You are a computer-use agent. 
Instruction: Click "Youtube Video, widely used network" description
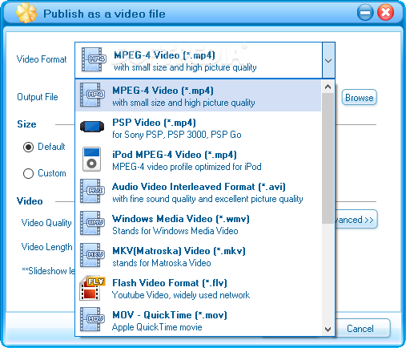(181, 295)
